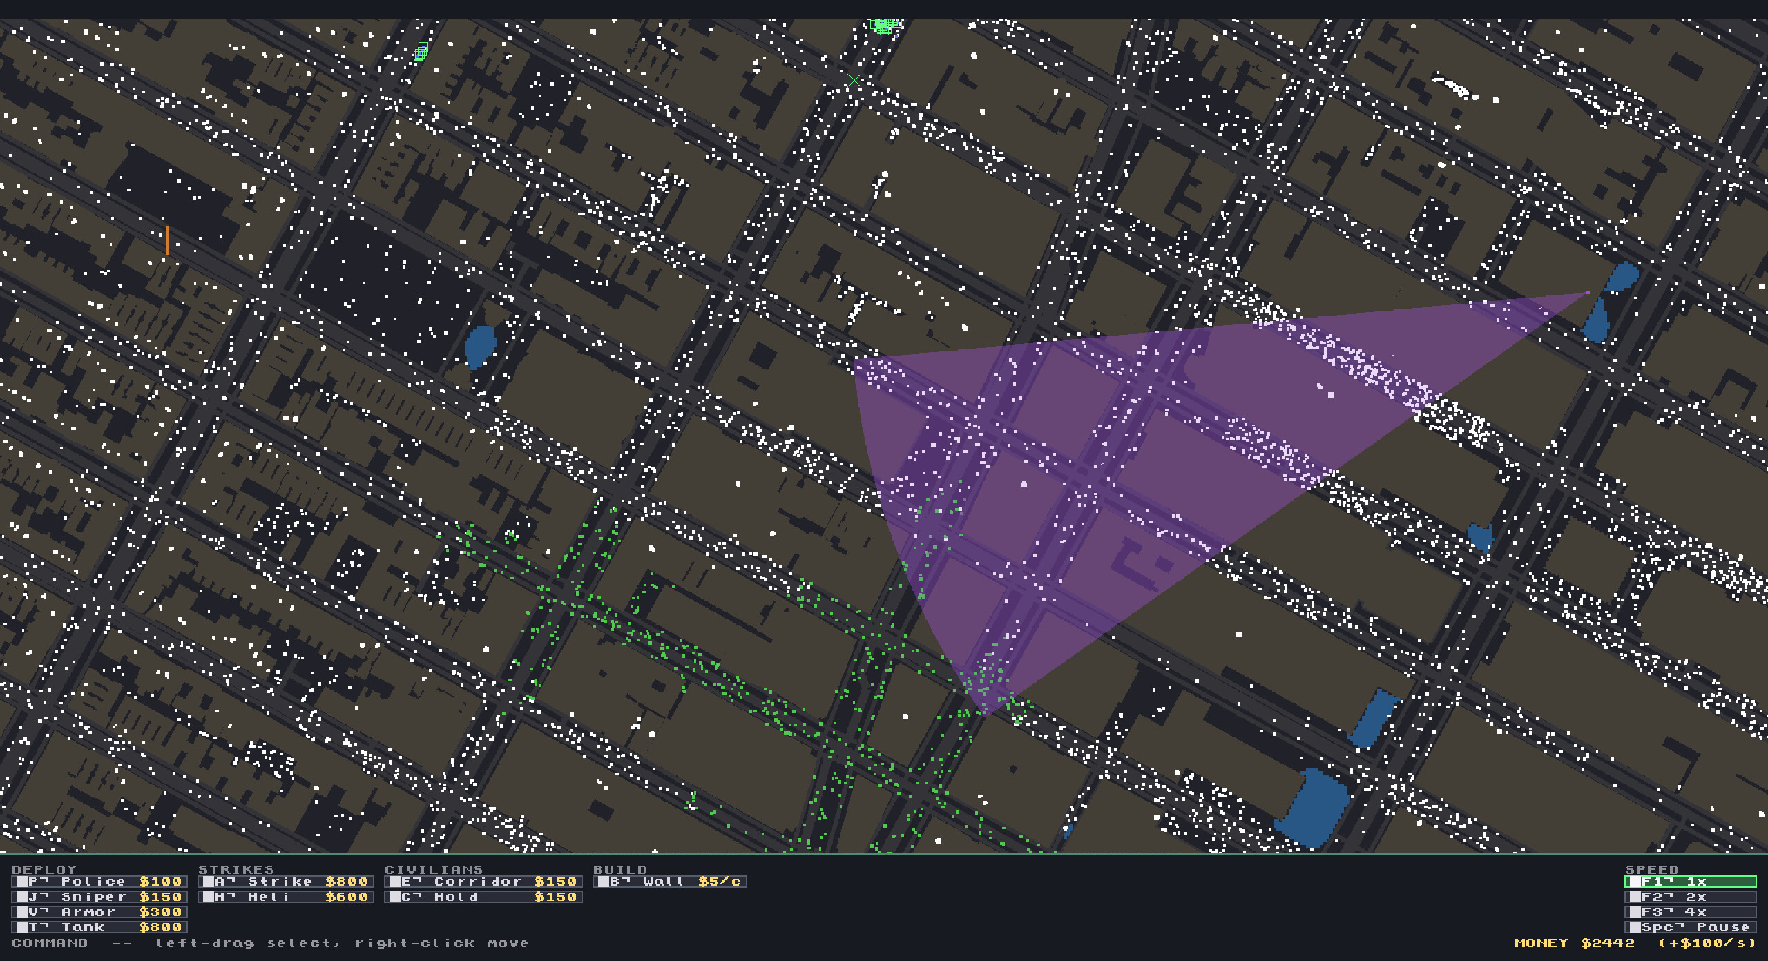Click the DEPLOY section header

[44, 869]
